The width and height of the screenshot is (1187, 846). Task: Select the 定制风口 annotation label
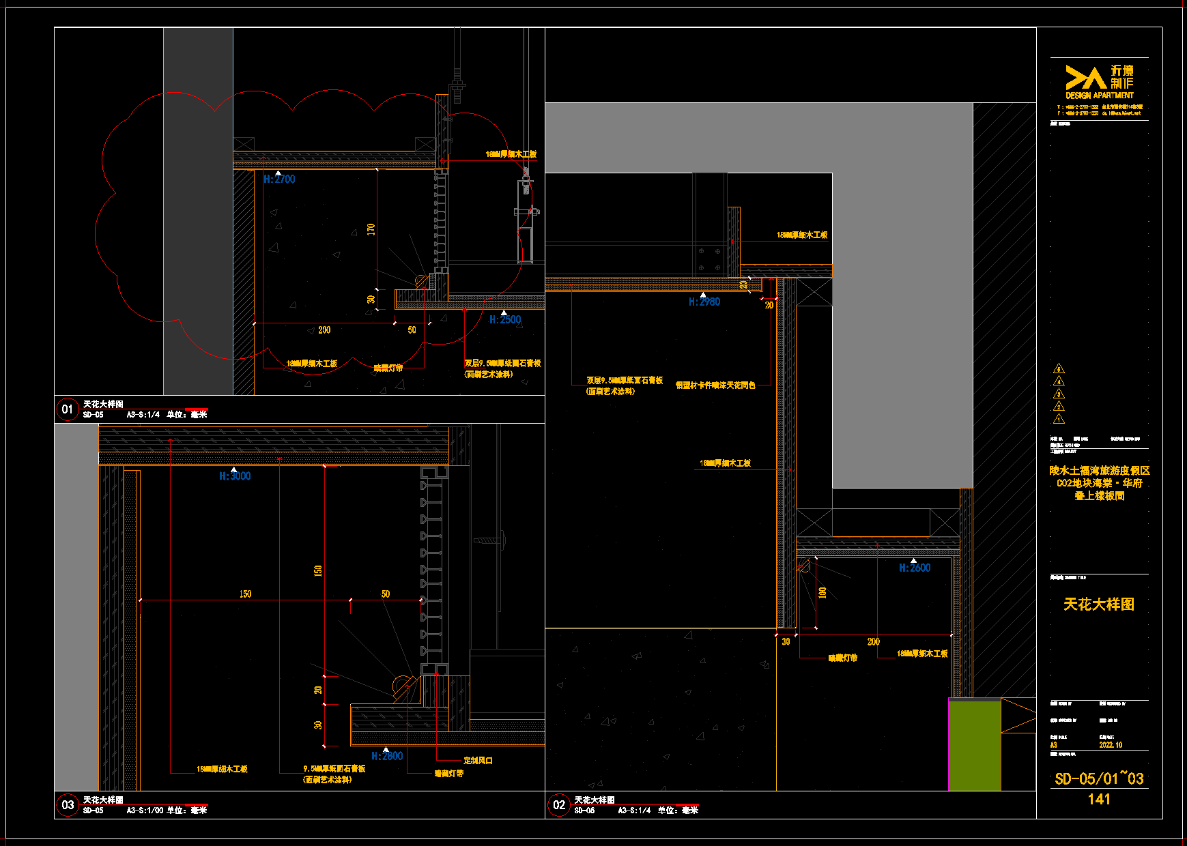[x=478, y=760]
